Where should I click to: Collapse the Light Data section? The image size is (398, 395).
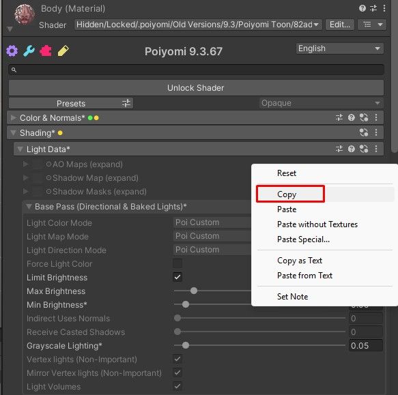click(x=20, y=149)
